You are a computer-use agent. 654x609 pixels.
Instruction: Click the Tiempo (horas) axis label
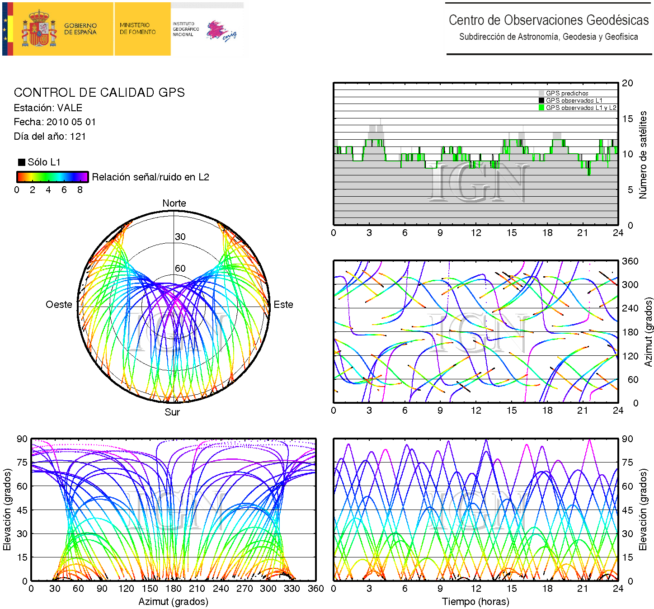[x=475, y=602]
